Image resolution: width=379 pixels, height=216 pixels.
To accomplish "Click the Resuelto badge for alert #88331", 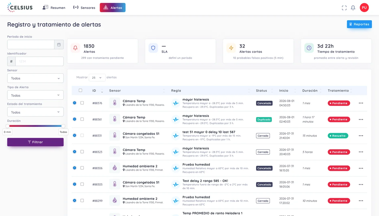I will (x=338, y=136).
